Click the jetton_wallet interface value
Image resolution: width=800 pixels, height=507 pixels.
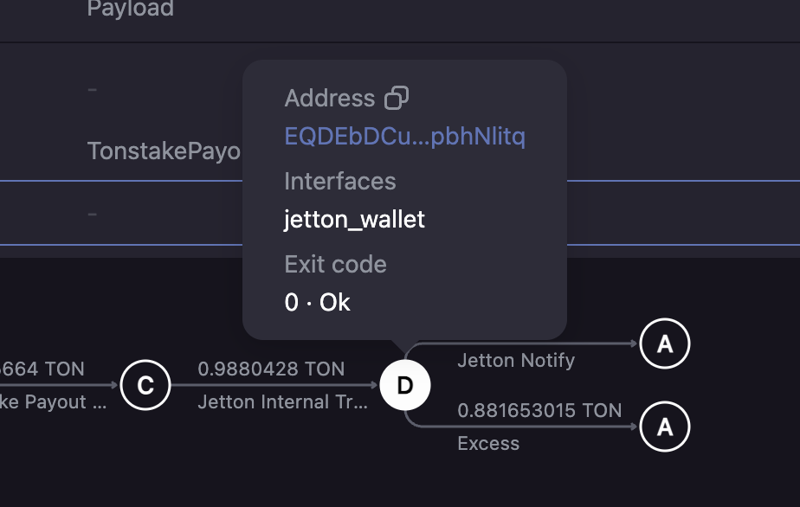(354, 220)
